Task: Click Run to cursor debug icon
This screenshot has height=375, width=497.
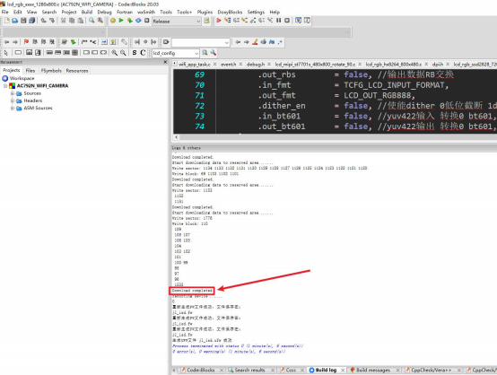Action: [x=227, y=21]
